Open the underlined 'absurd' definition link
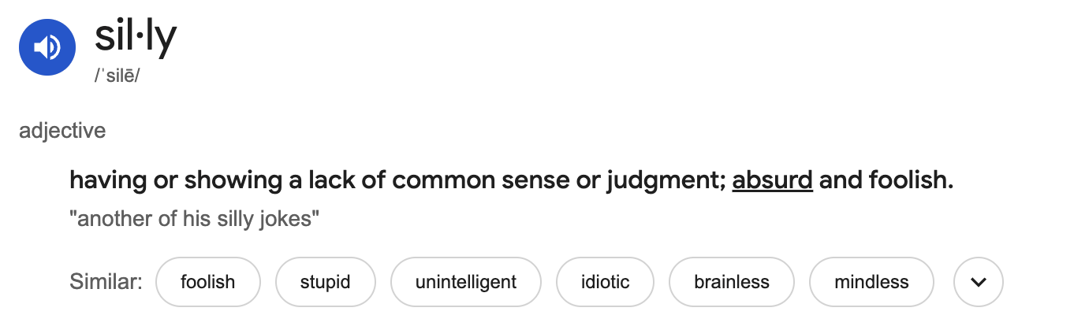The image size is (1074, 315). click(772, 180)
